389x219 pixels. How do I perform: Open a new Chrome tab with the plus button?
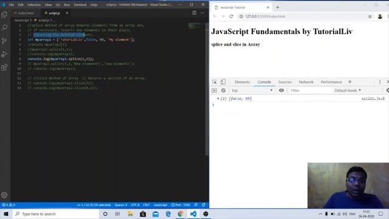[277, 7]
